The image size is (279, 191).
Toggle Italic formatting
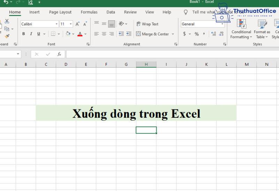point(31,34)
